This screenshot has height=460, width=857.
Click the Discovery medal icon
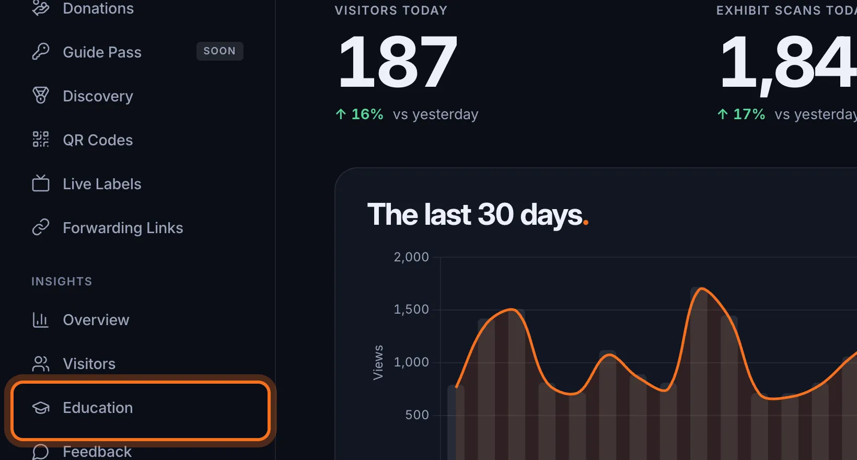41,96
